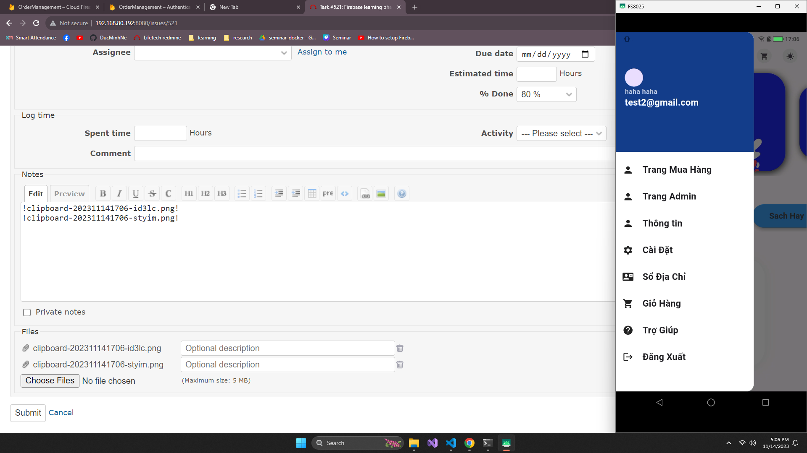Insert unordered list in Notes

(x=242, y=193)
